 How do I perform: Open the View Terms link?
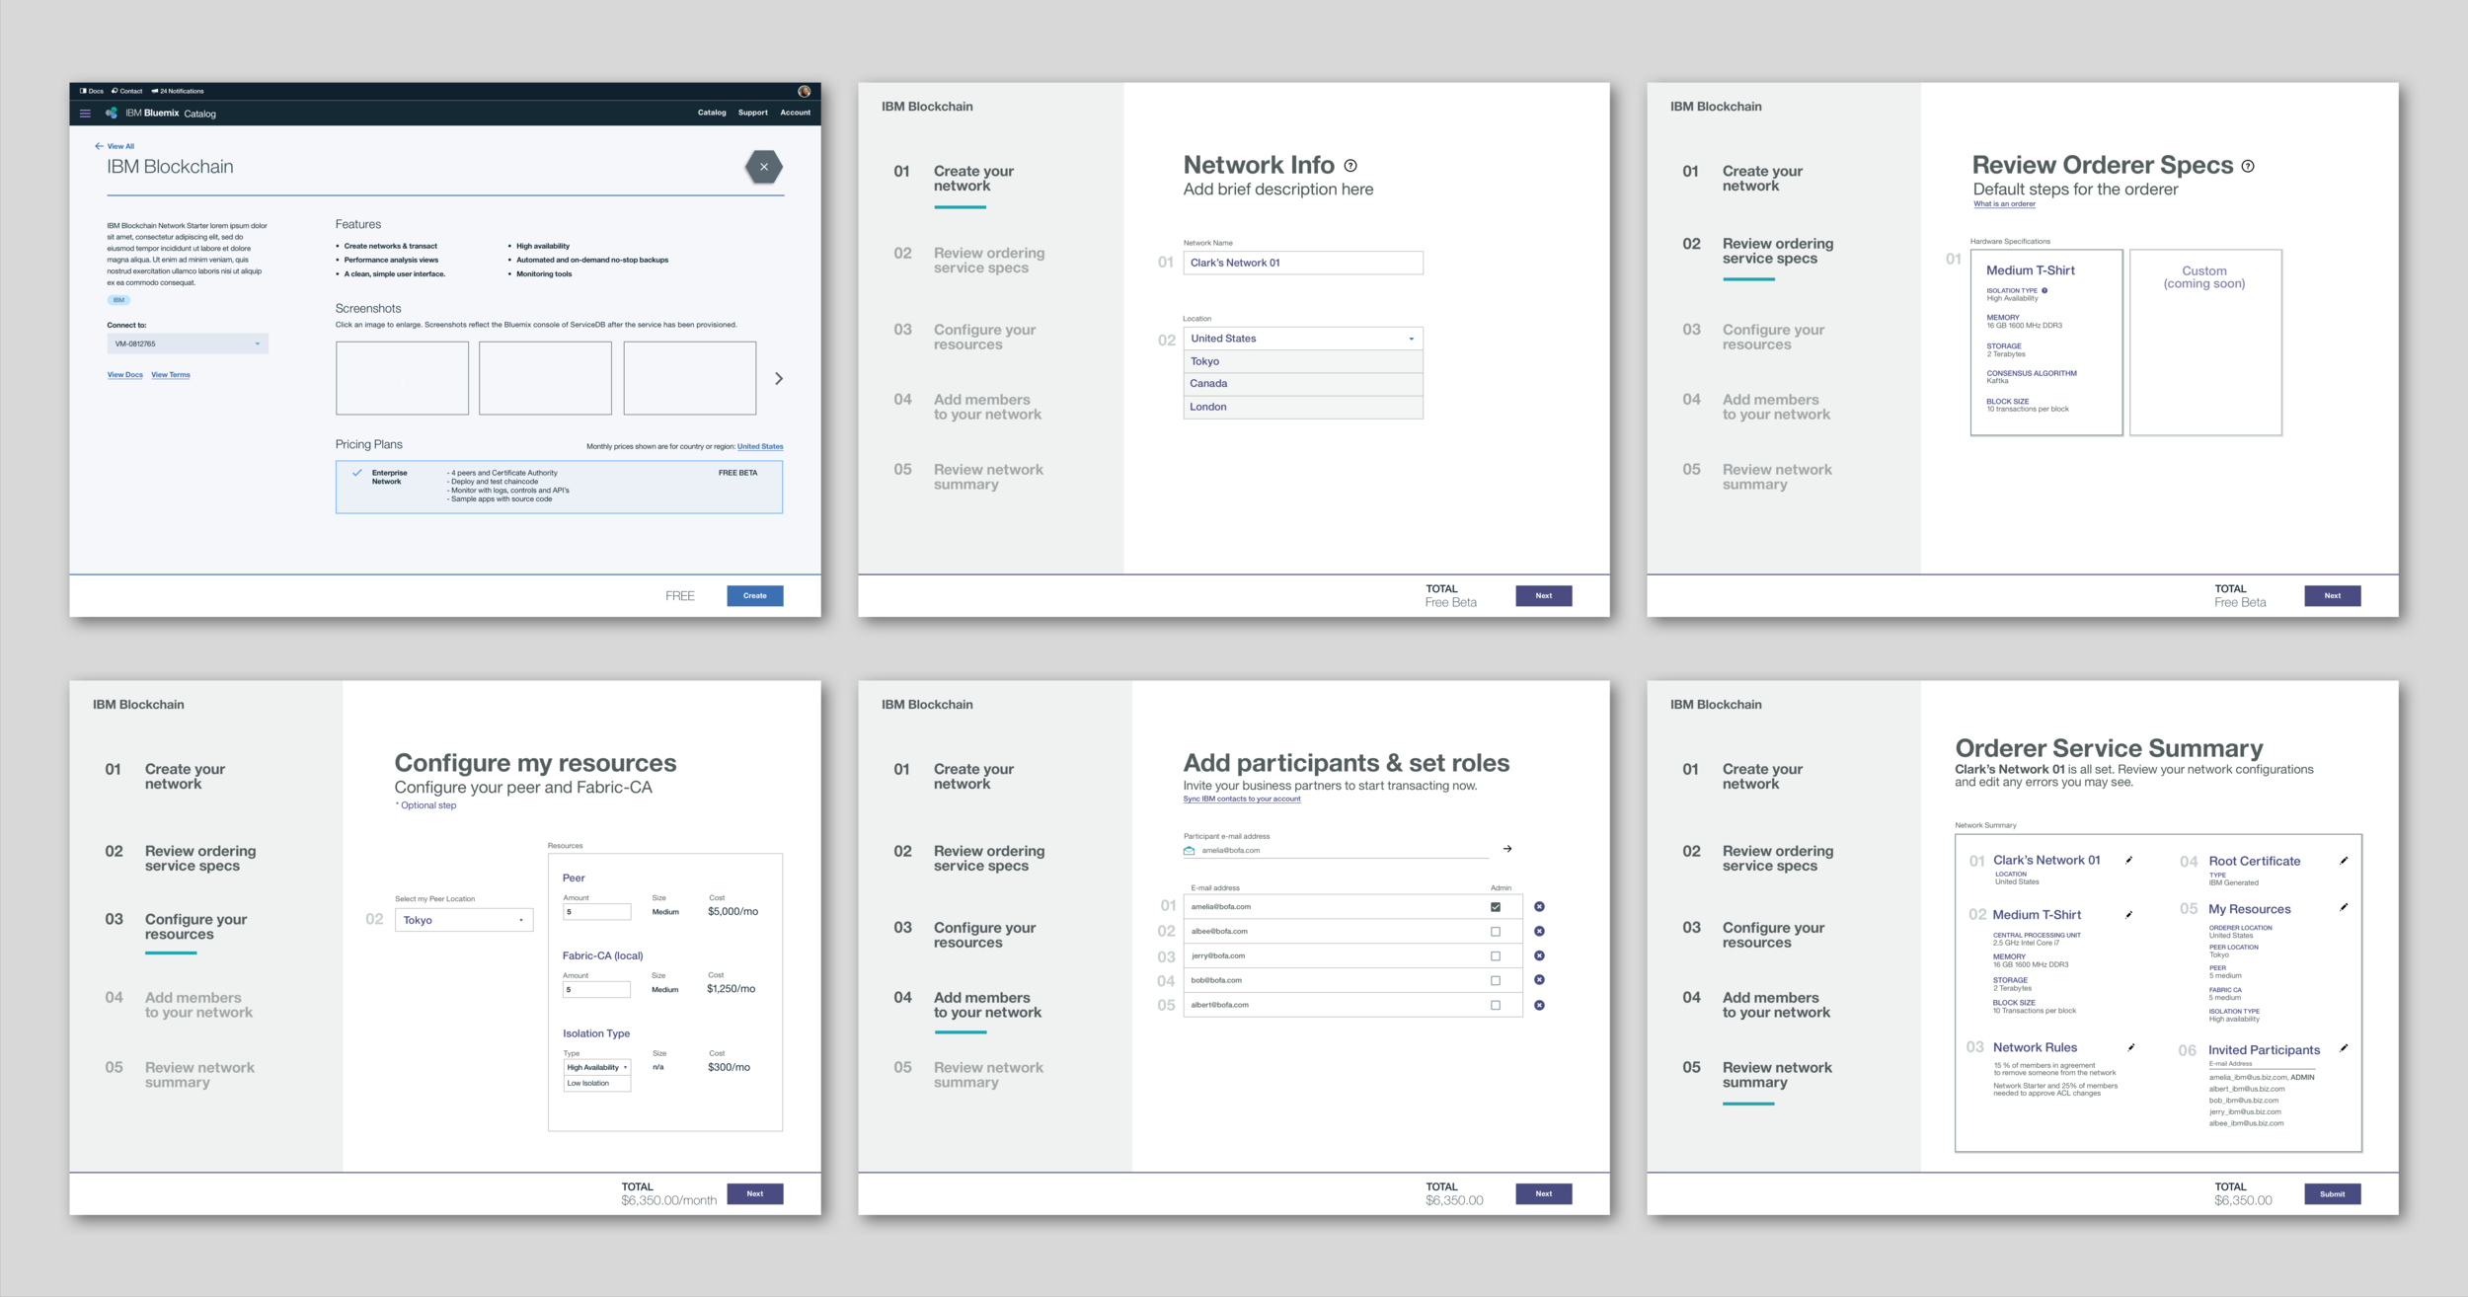pos(171,375)
